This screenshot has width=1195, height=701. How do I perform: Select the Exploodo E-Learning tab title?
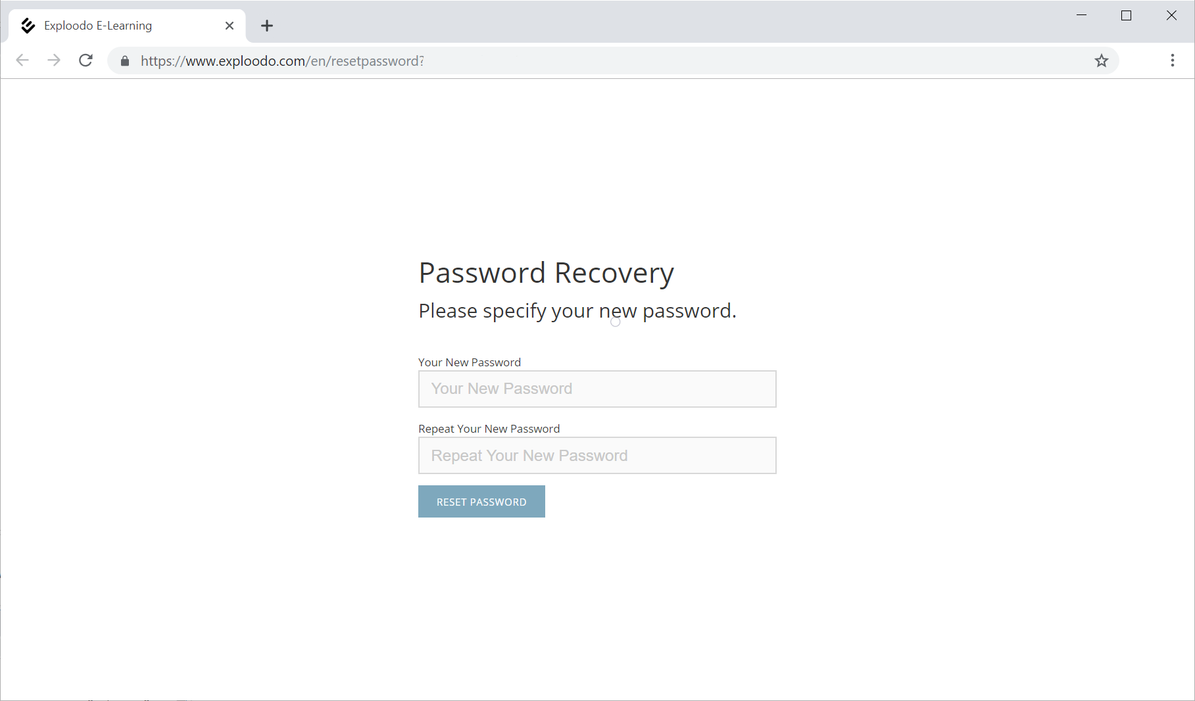pyautogui.click(x=98, y=26)
